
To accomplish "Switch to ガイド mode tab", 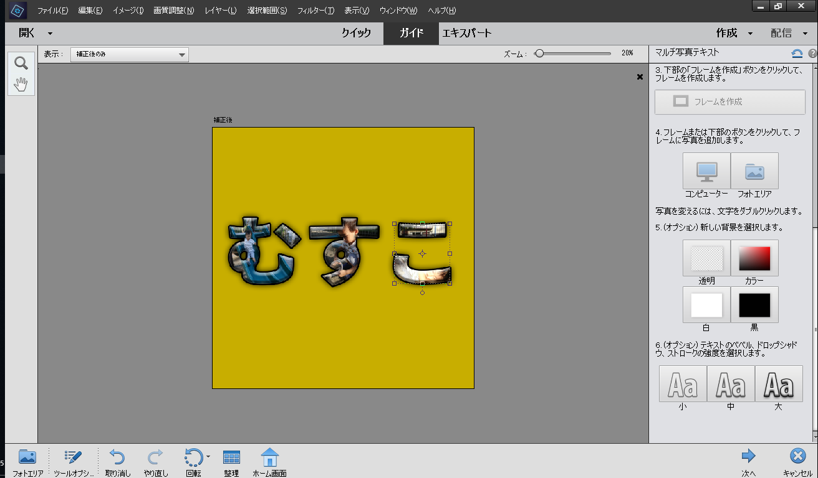I will click(411, 34).
